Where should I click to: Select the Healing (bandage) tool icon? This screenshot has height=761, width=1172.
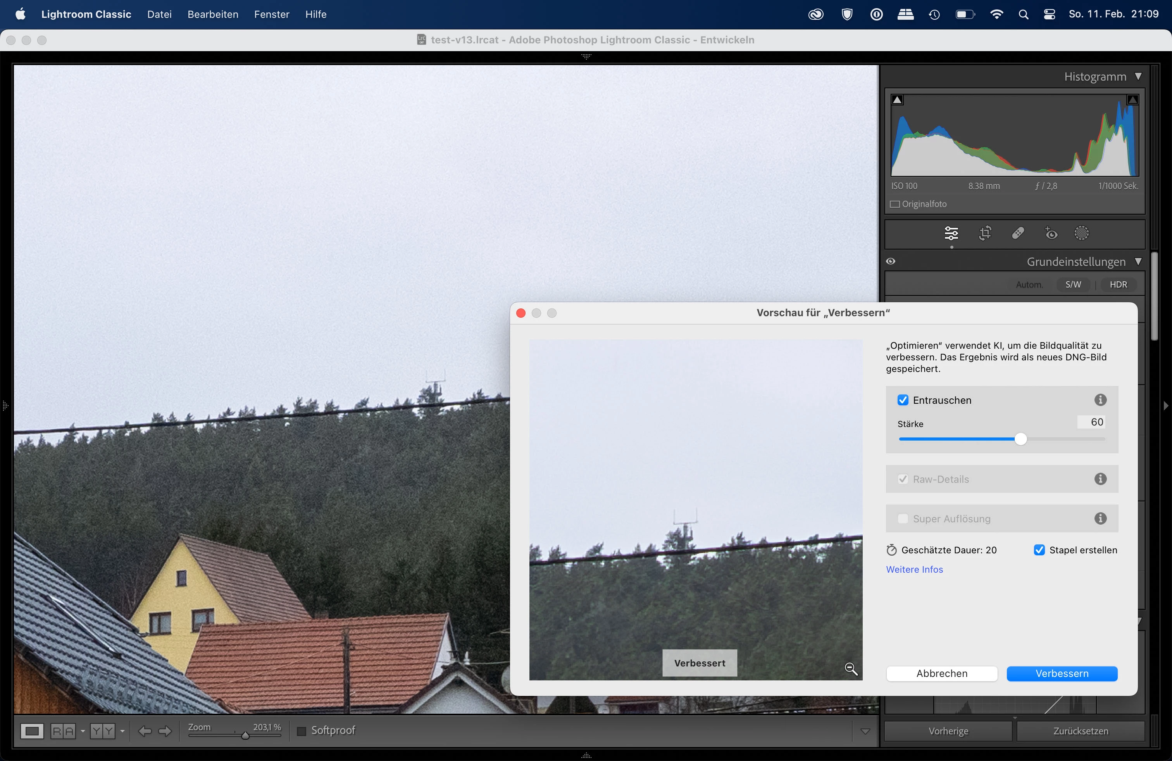click(1018, 233)
